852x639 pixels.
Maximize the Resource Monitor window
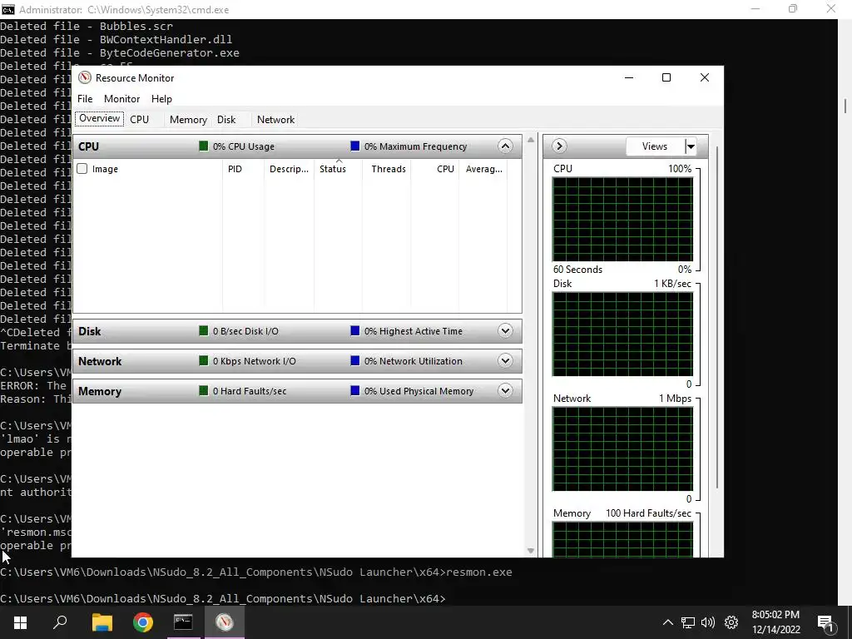tap(666, 77)
